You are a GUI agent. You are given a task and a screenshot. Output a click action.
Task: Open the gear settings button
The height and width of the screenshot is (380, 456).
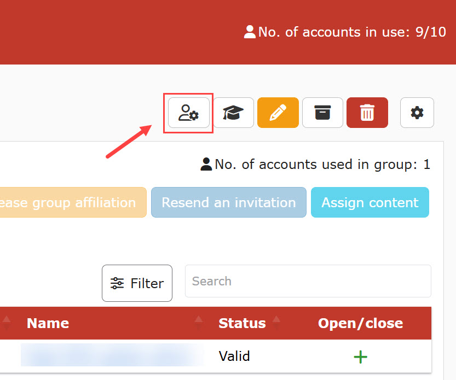tap(417, 113)
